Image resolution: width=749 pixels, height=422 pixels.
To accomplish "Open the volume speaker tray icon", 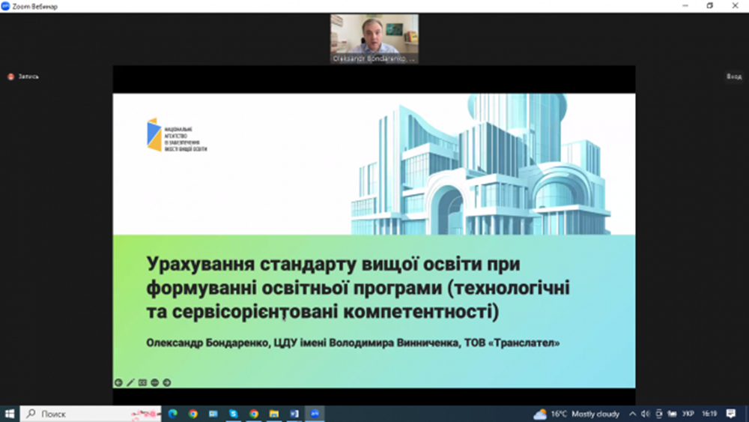I will [646, 414].
